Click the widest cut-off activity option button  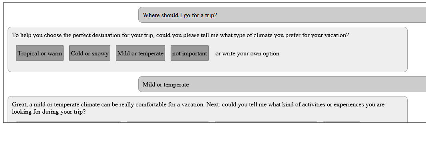(266, 122)
